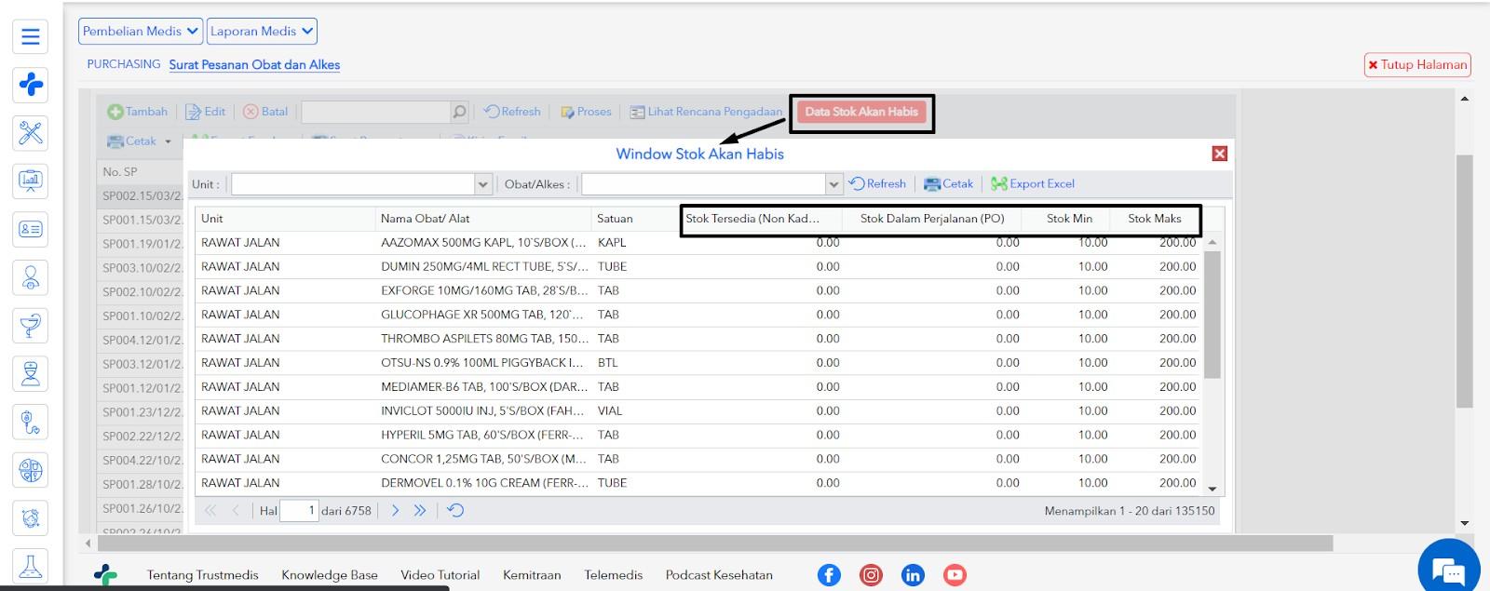
Task: Open the tools wrench sidebar icon
Action: (31, 133)
